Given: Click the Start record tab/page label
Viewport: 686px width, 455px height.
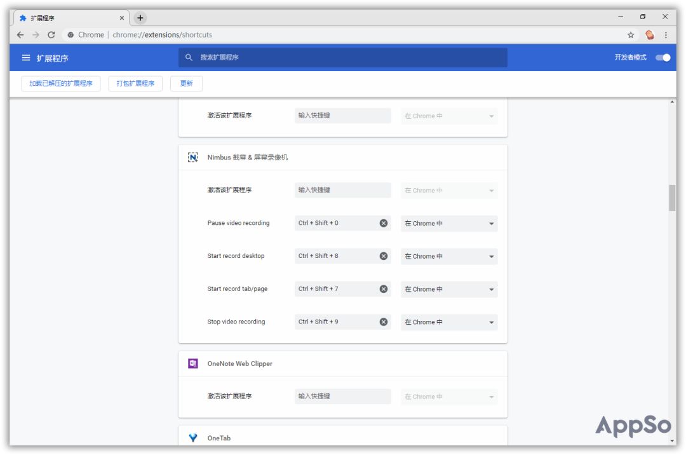Looking at the screenshot, I should [x=238, y=289].
